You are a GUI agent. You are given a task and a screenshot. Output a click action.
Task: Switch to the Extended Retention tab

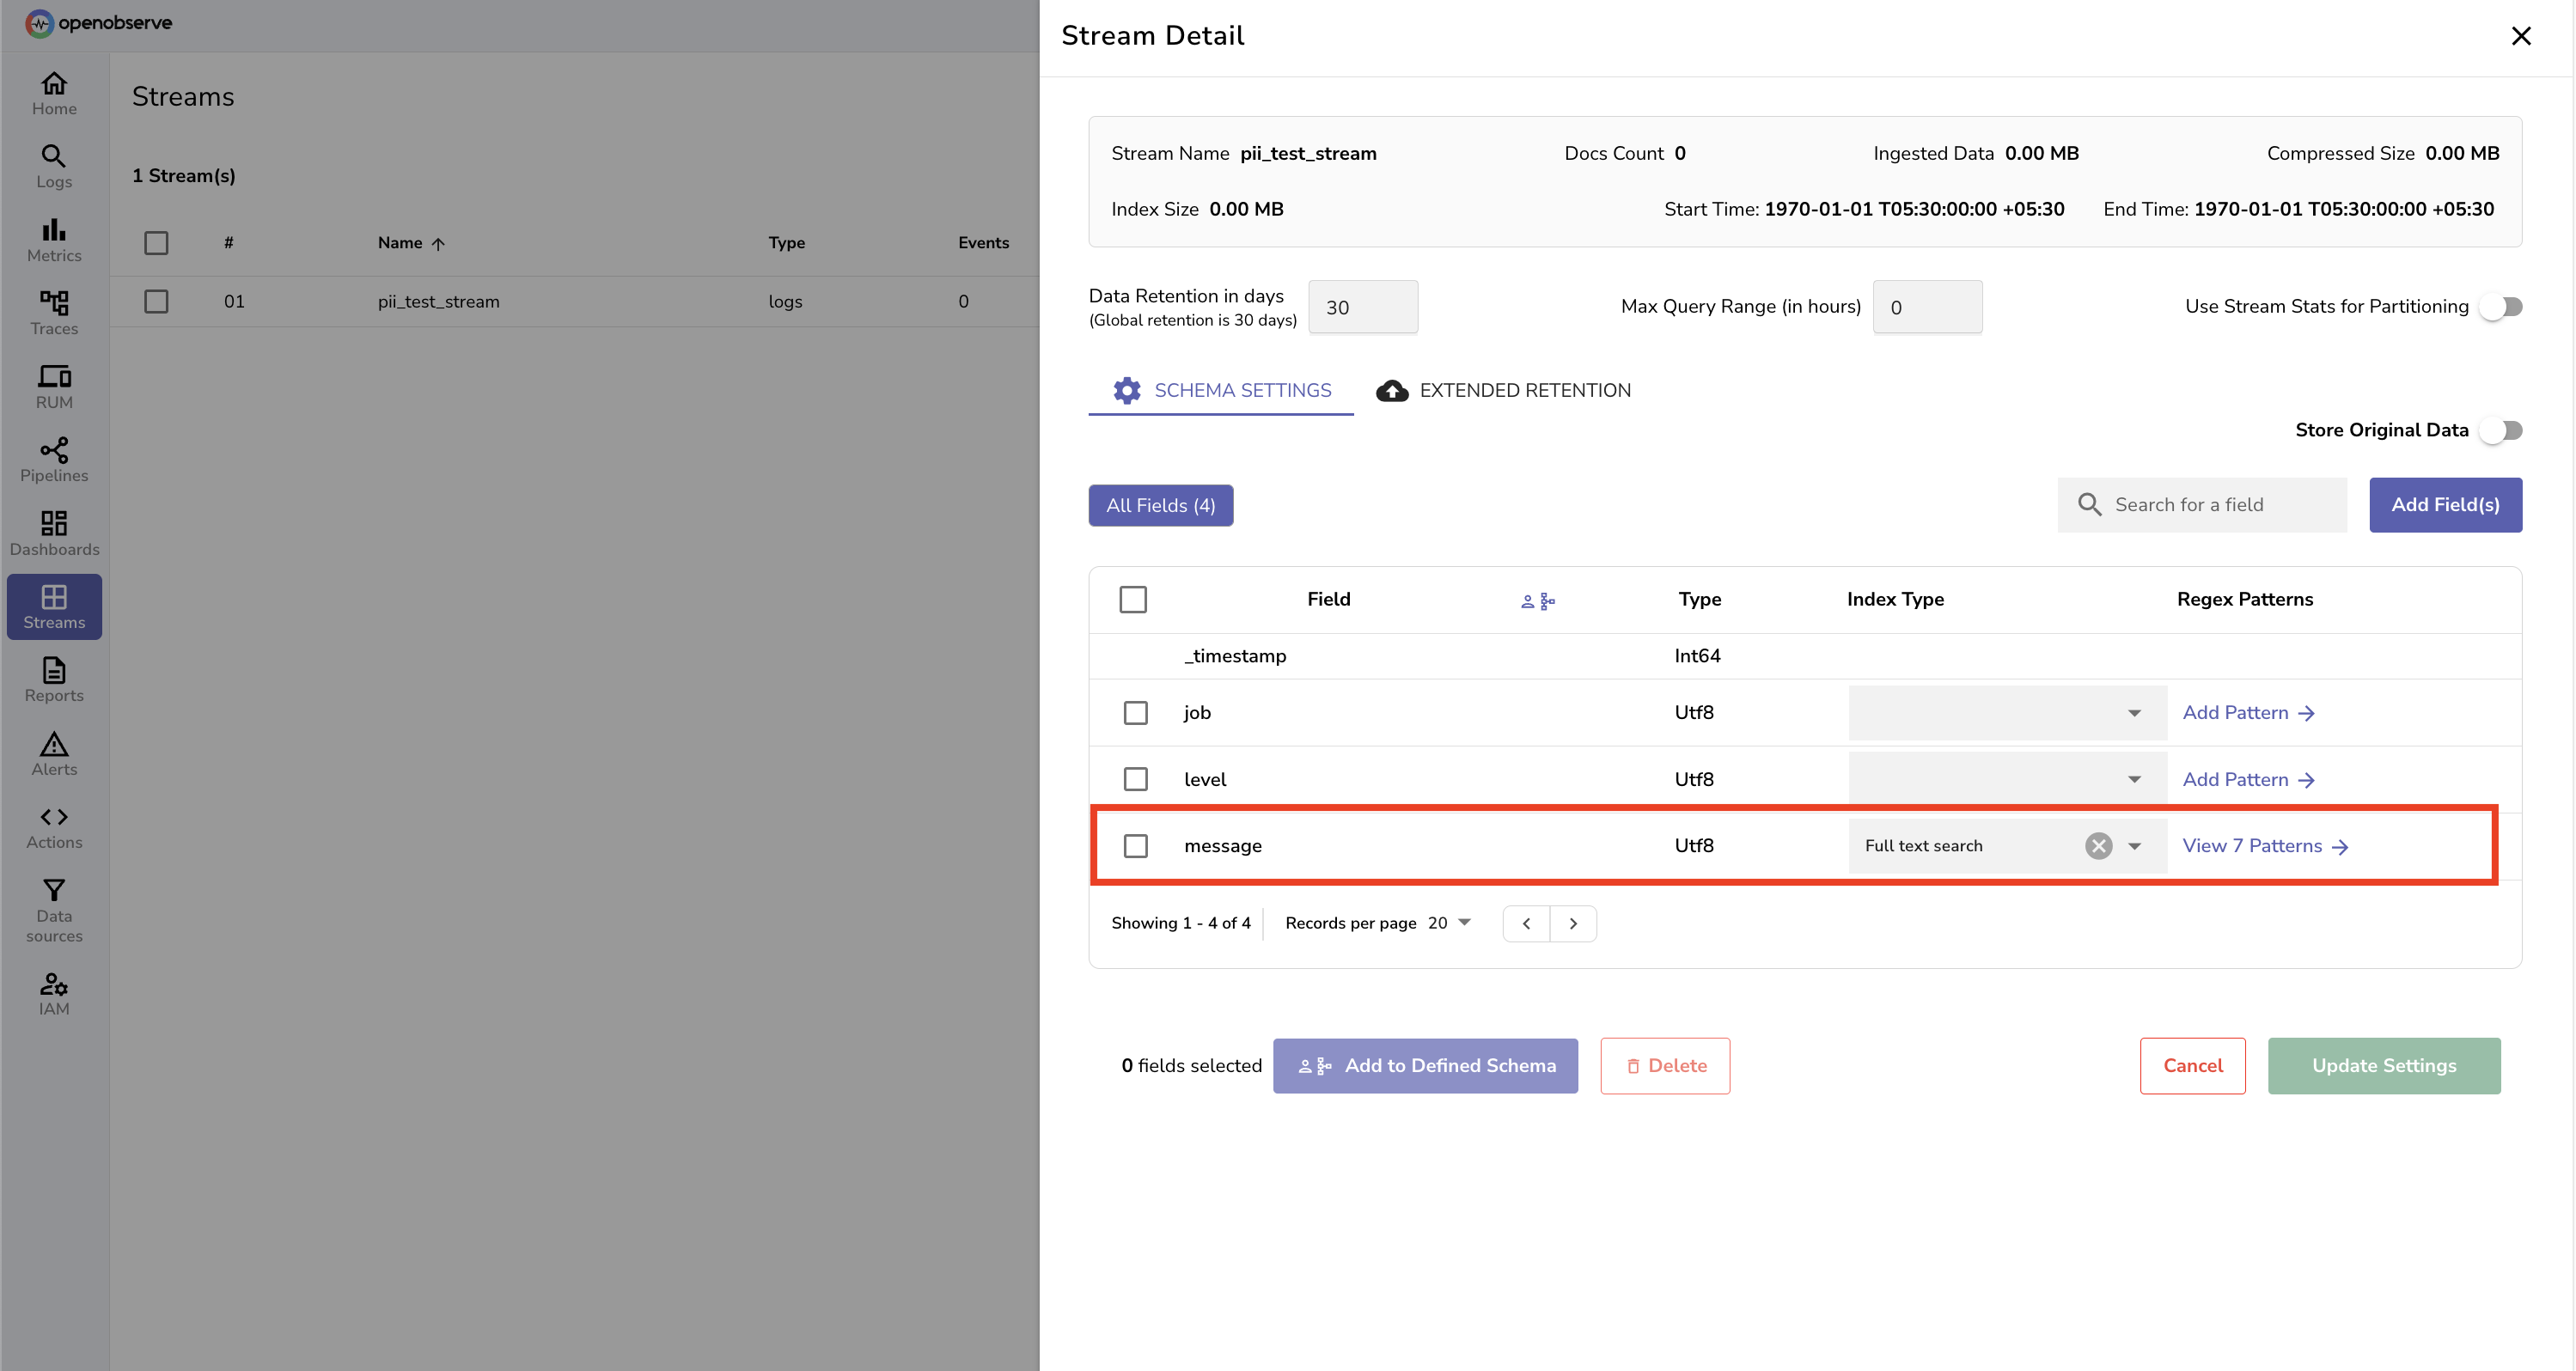tap(1503, 391)
